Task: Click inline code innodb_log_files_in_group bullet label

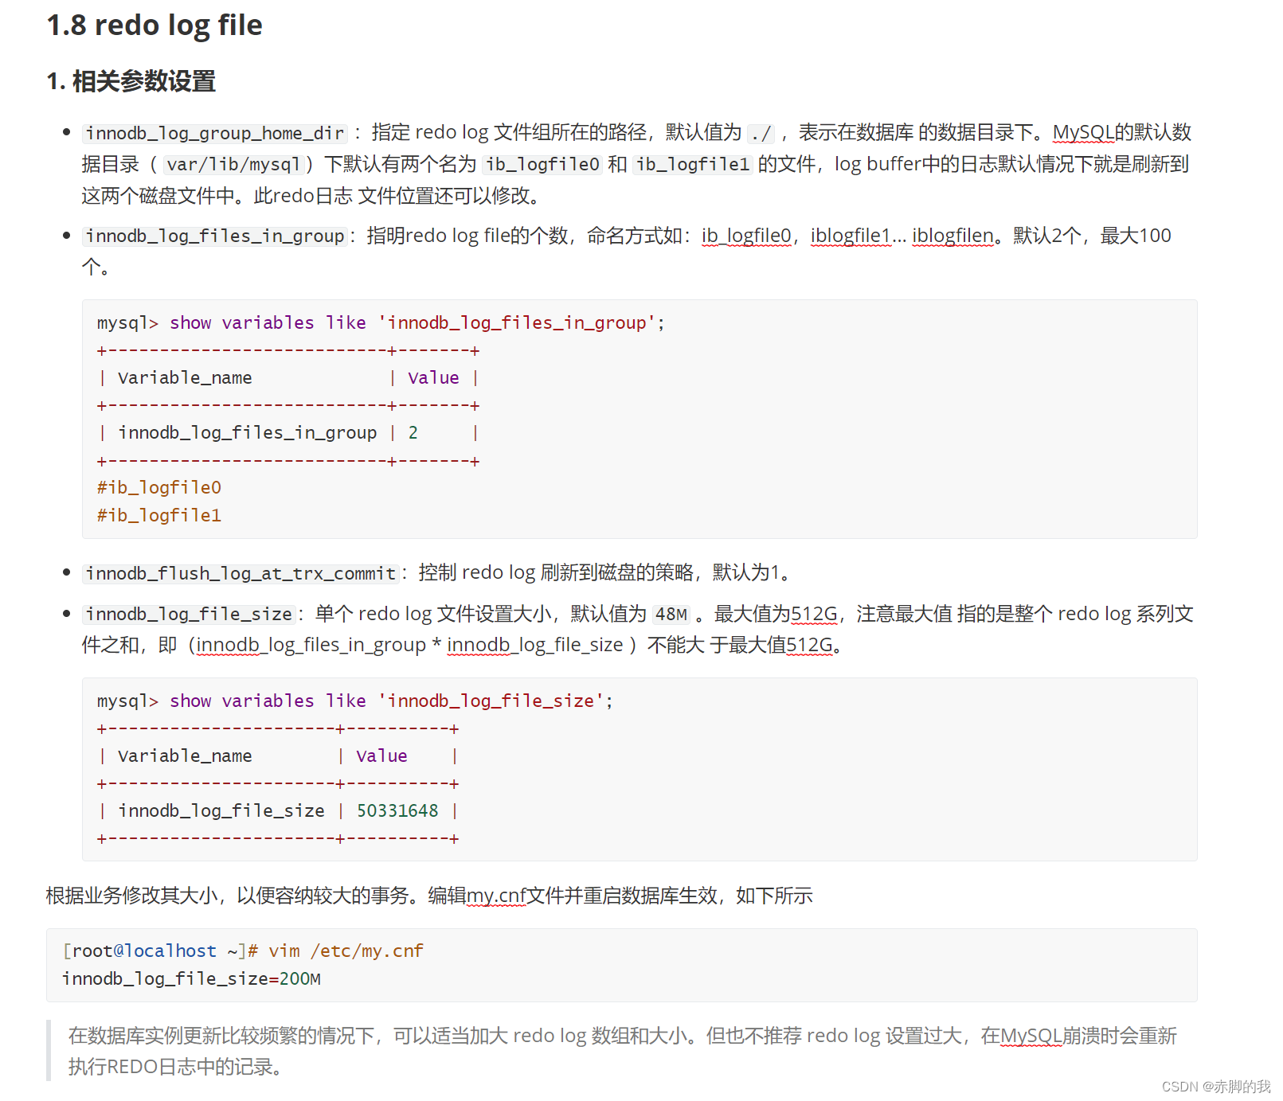Action: click(x=215, y=236)
